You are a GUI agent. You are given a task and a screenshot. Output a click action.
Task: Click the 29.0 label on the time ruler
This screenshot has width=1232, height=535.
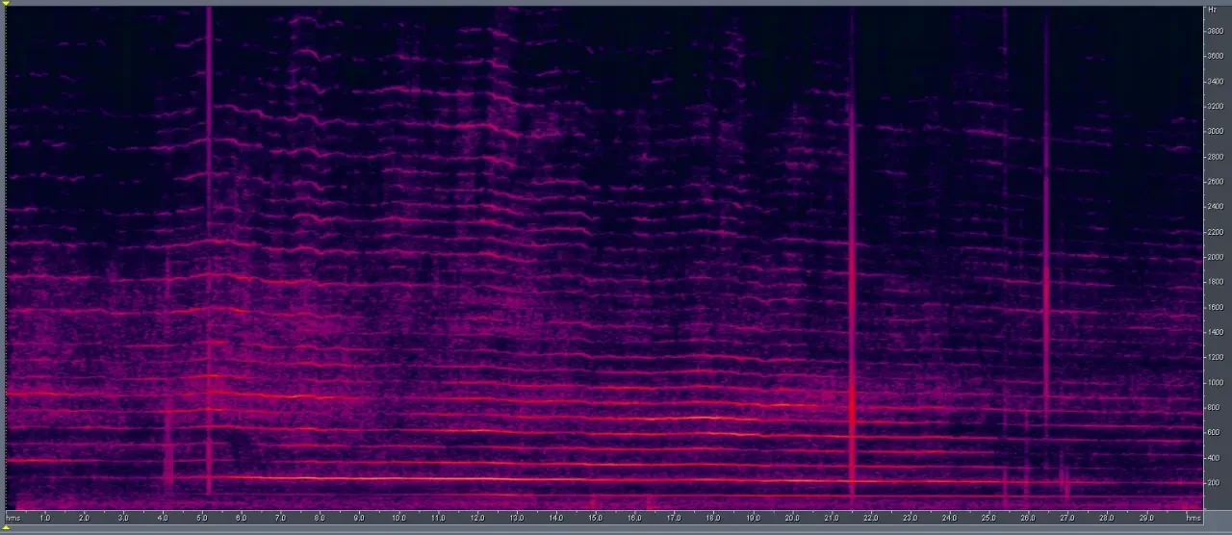click(x=1145, y=518)
